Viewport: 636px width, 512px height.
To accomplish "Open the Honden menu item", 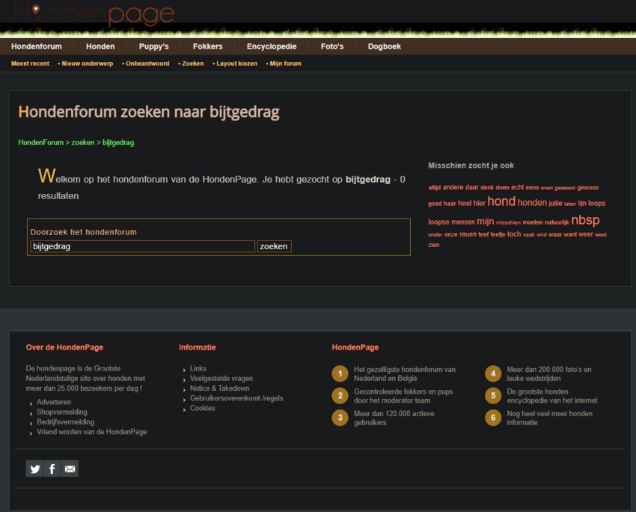I will [100, 46].
